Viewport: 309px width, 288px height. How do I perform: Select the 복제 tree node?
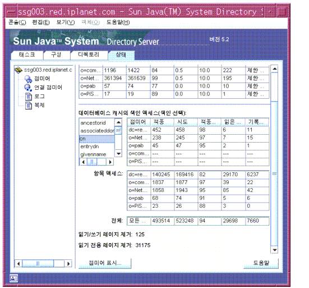40,105
